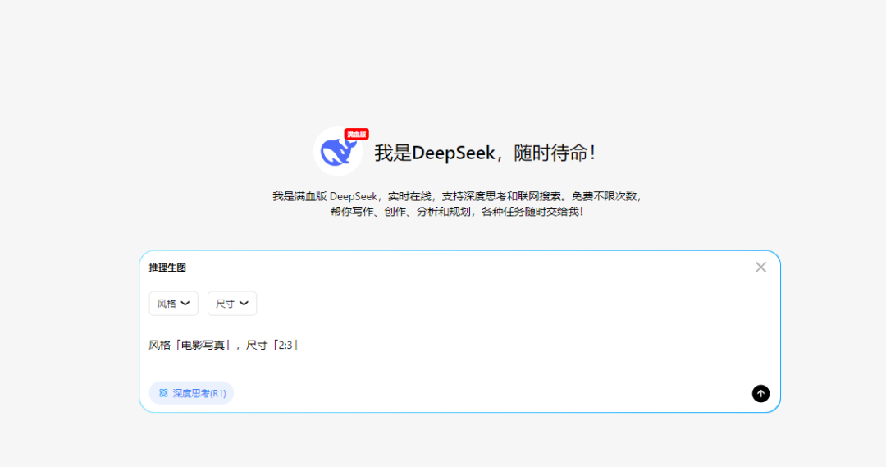
Task: Open the 尺寸 size dropdown
Action: point(232,304)
